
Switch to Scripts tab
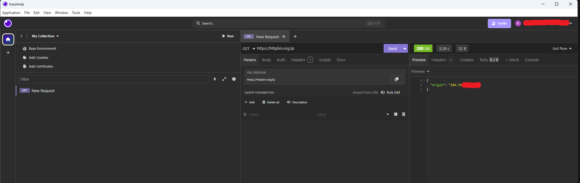[x=325, y=60]
